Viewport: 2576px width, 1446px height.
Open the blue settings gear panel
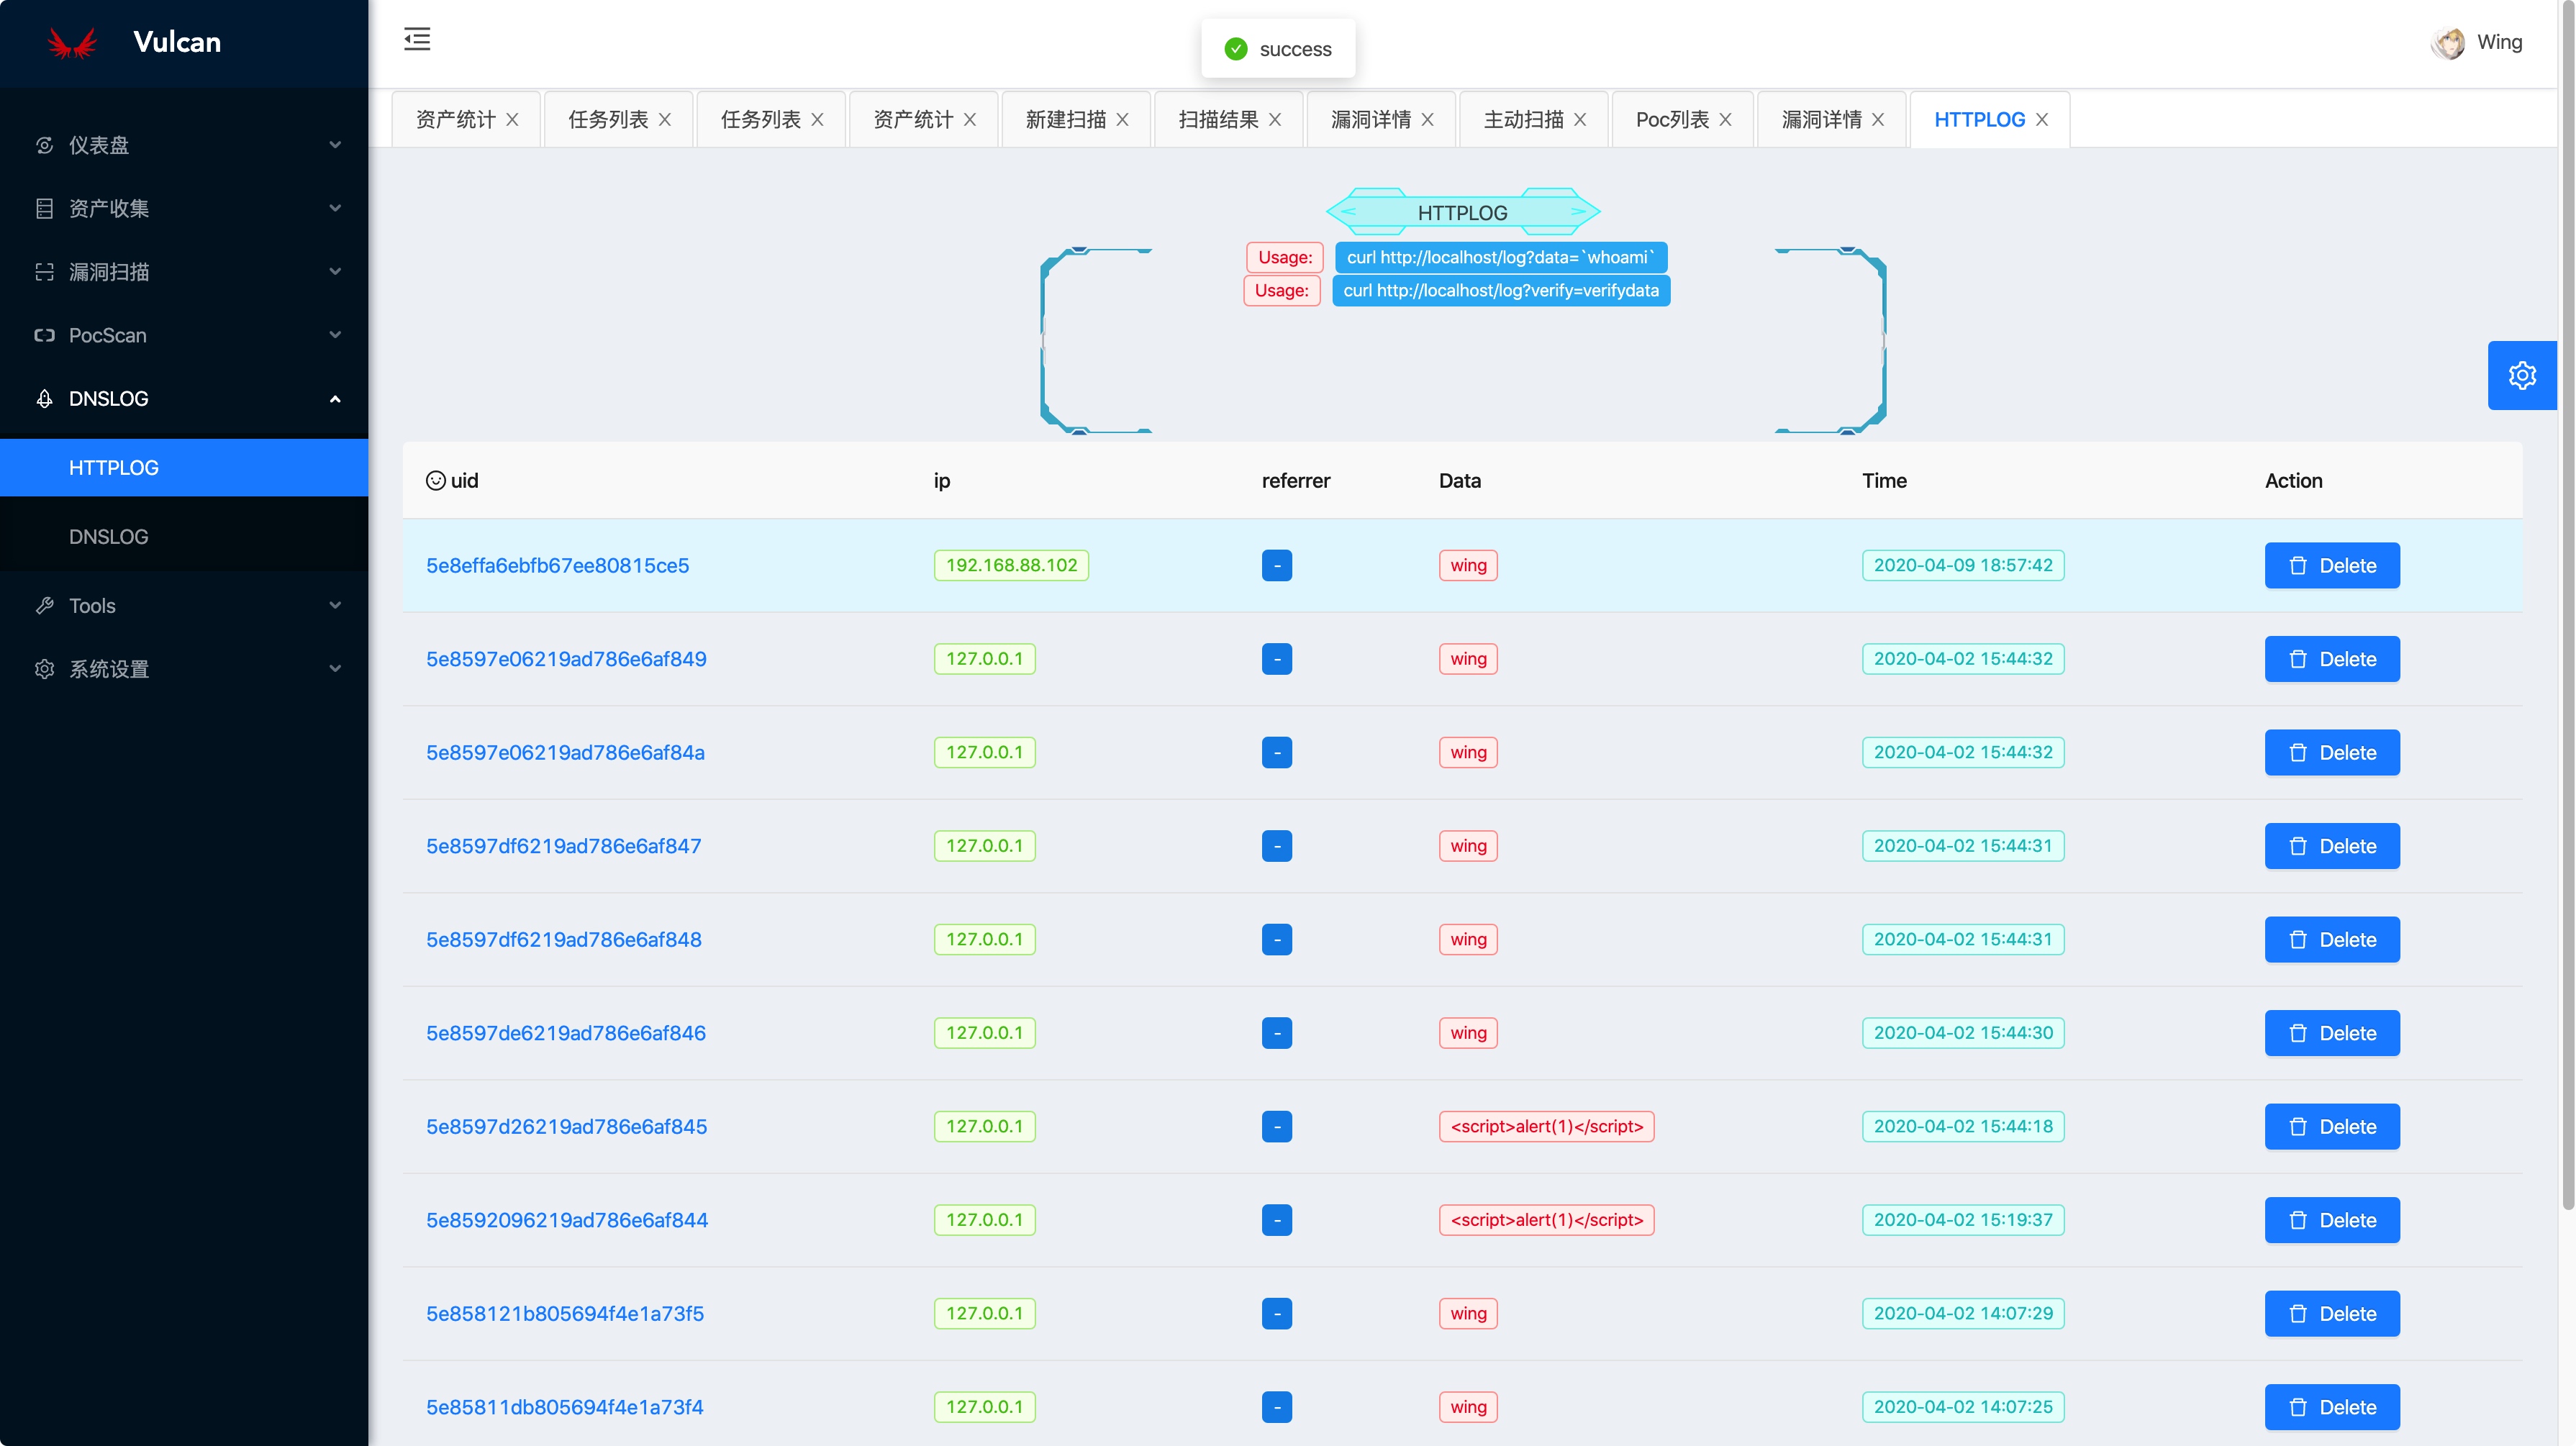2521,375
